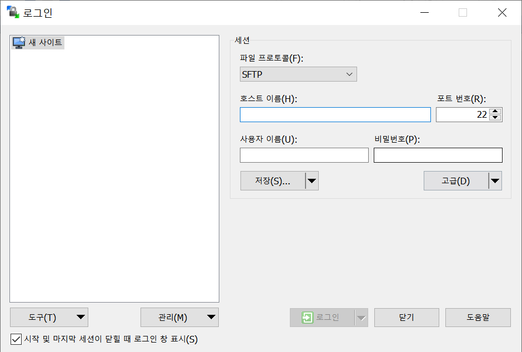Open the 도구(T) dropdown menu
The width and height of the screenshot is (522, 352).
point(49,318)
